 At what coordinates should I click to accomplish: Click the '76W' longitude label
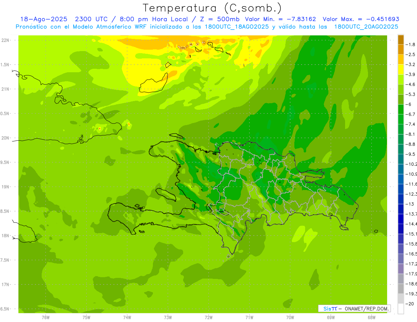(46, 317)
